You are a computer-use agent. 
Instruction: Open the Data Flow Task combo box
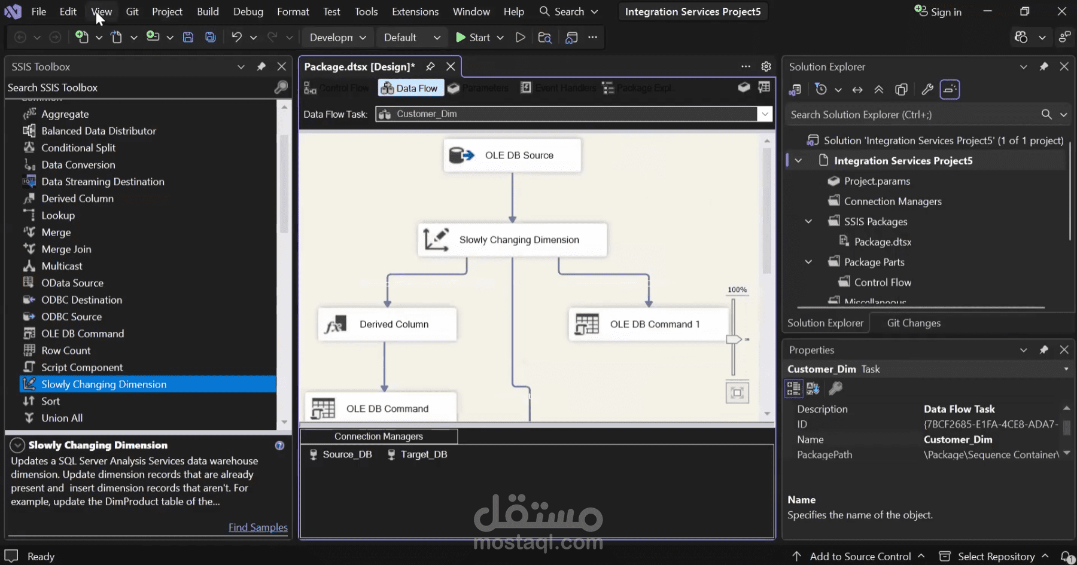pos(765,114)
